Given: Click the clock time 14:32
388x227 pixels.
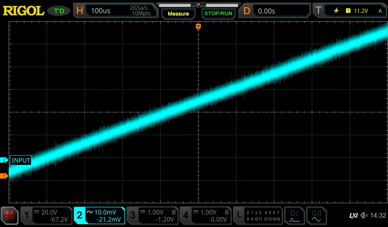Looking at the screenshot, I should coord(378,215).
